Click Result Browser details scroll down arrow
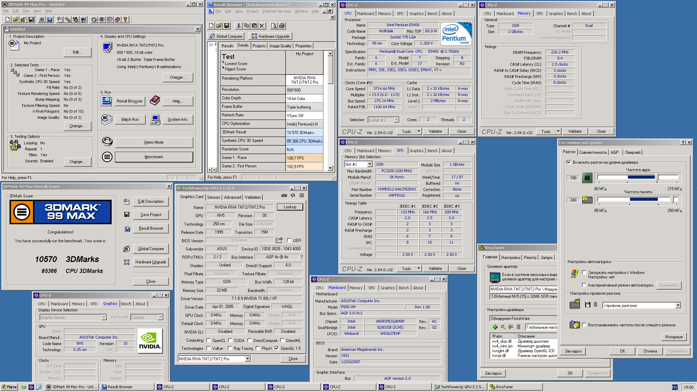This screenshot has width=697, height=392. pyautogui.click(x=330, y=168)
